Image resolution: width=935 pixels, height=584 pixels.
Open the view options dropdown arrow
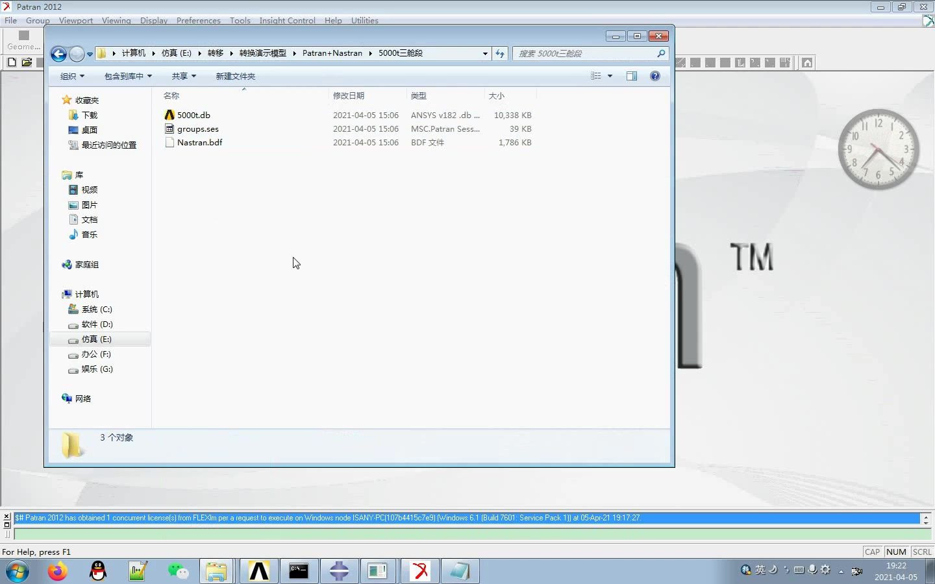click(610, 76)
